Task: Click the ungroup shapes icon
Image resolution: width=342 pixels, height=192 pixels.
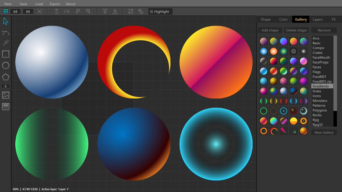Action: click(141, 11)
